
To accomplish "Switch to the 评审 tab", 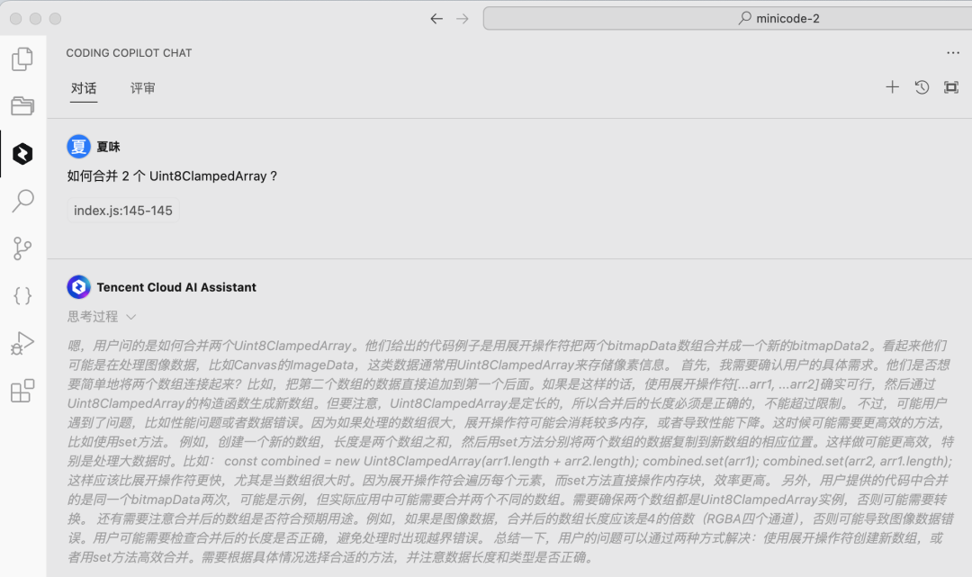I will pos(142,88).
